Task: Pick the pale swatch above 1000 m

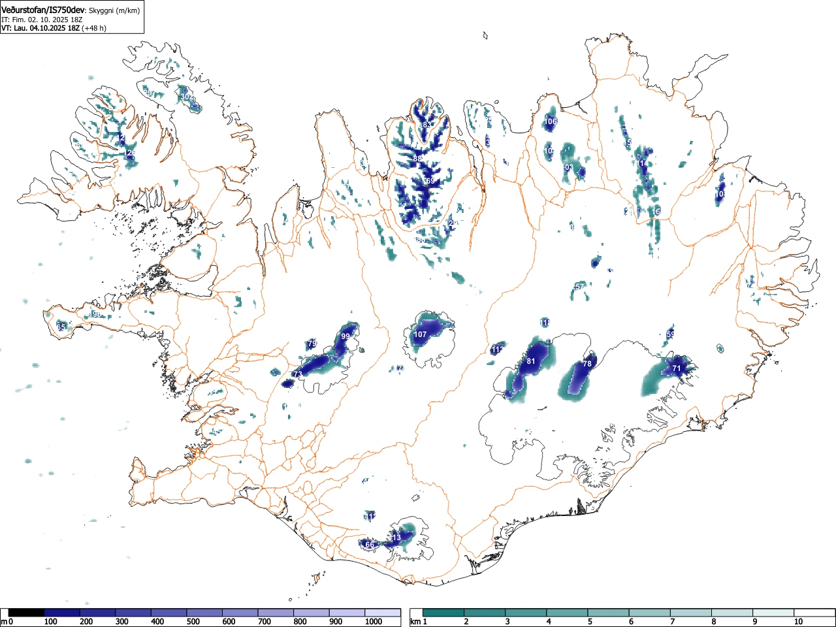Action: click(x=383, y=613)
